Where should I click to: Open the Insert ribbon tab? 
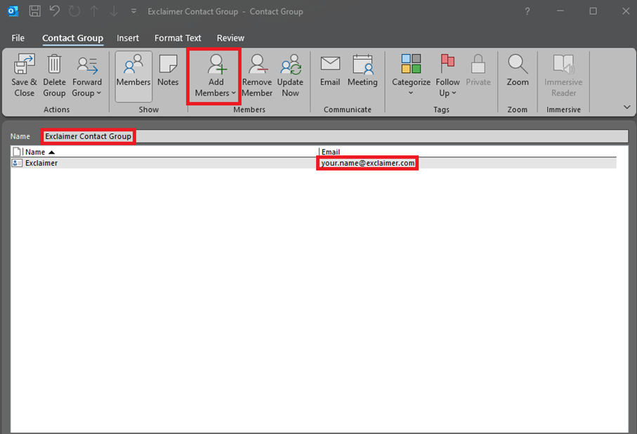(128, 38)
